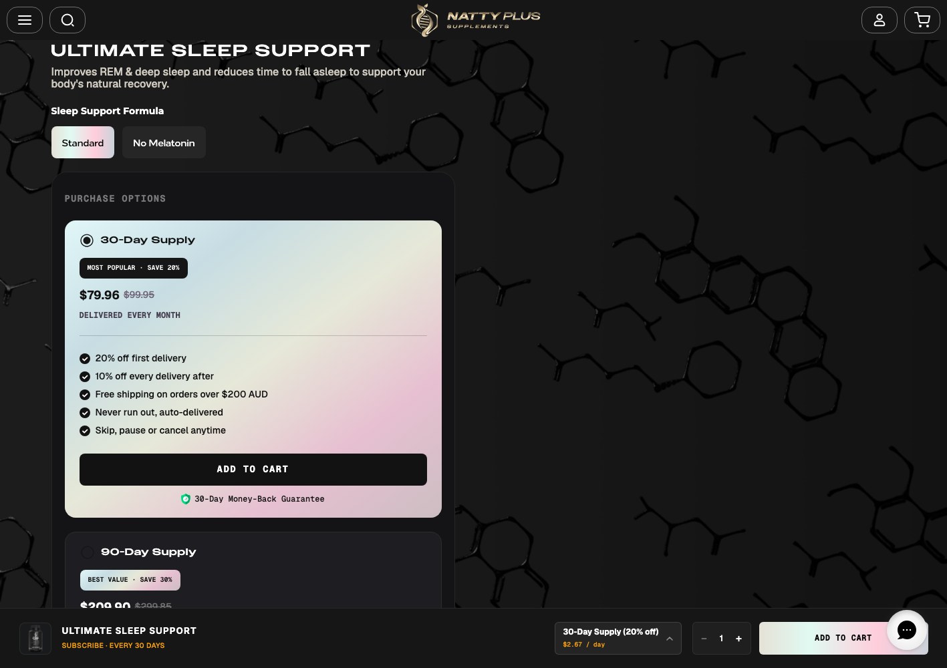Select the No Melatonin formula option
Viewport: 947px width, 668px height.
164,142
